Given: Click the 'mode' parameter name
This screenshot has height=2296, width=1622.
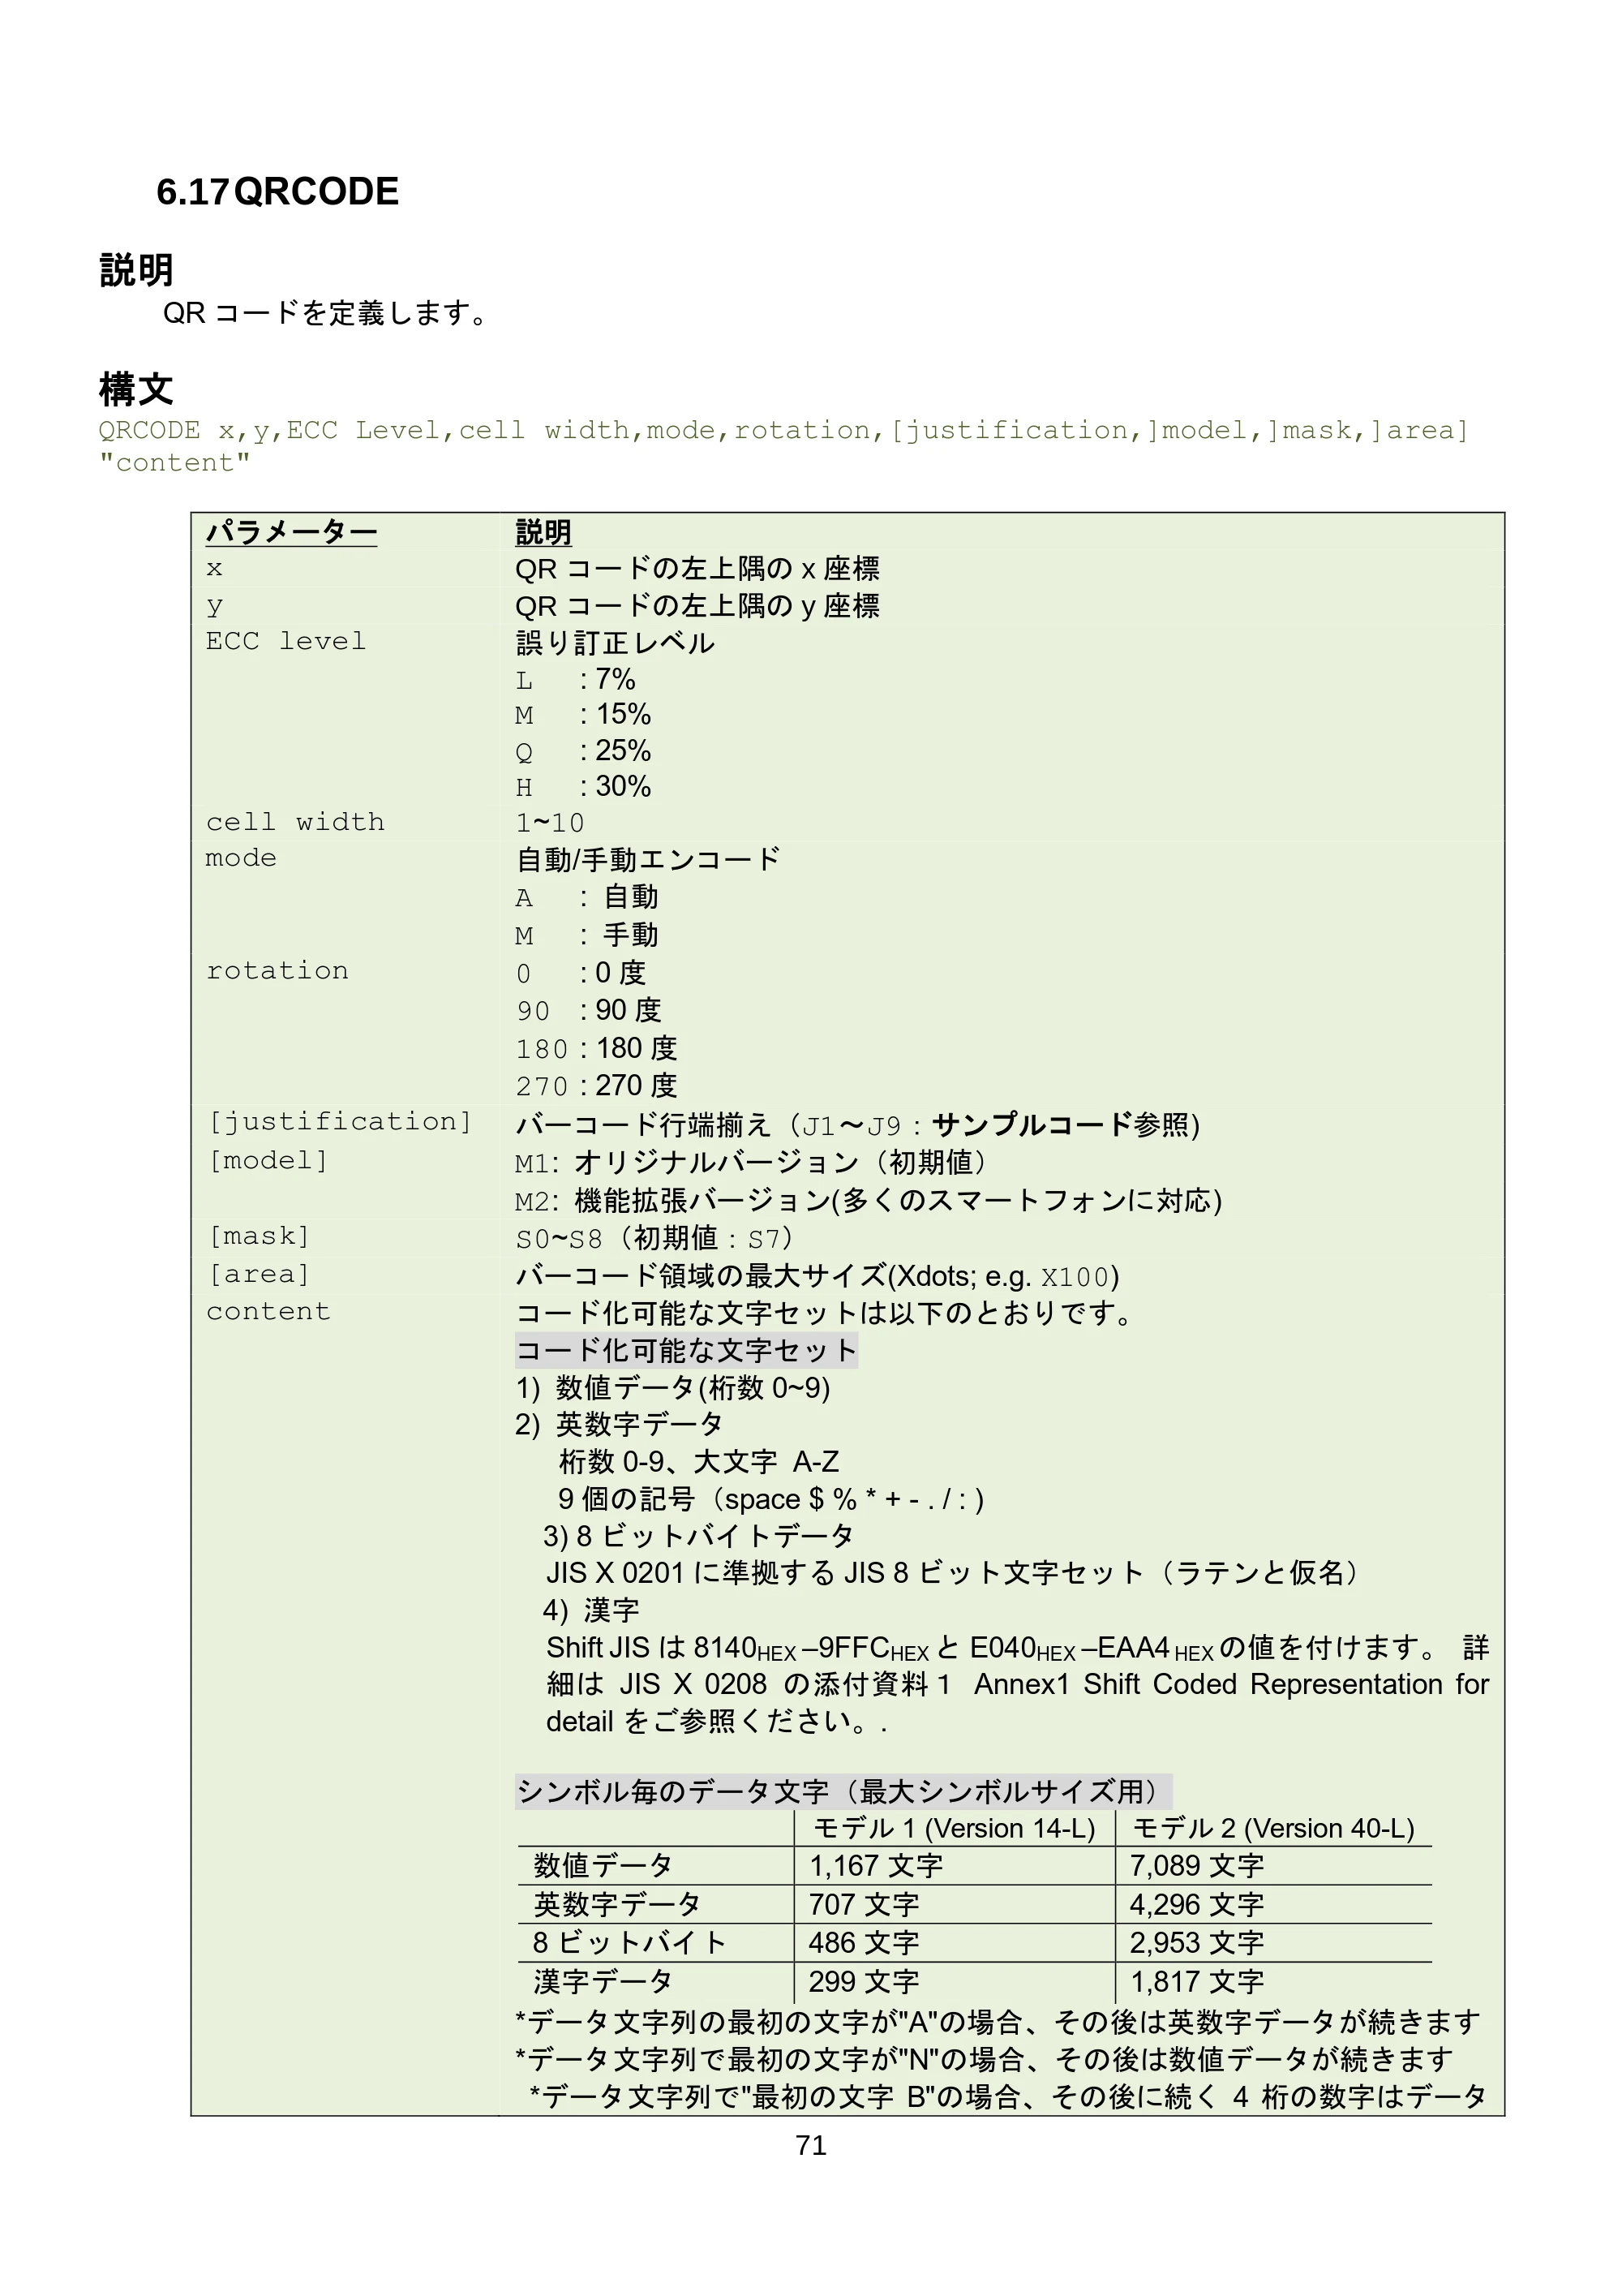Looking at the screenshot, I should [241, 858].
